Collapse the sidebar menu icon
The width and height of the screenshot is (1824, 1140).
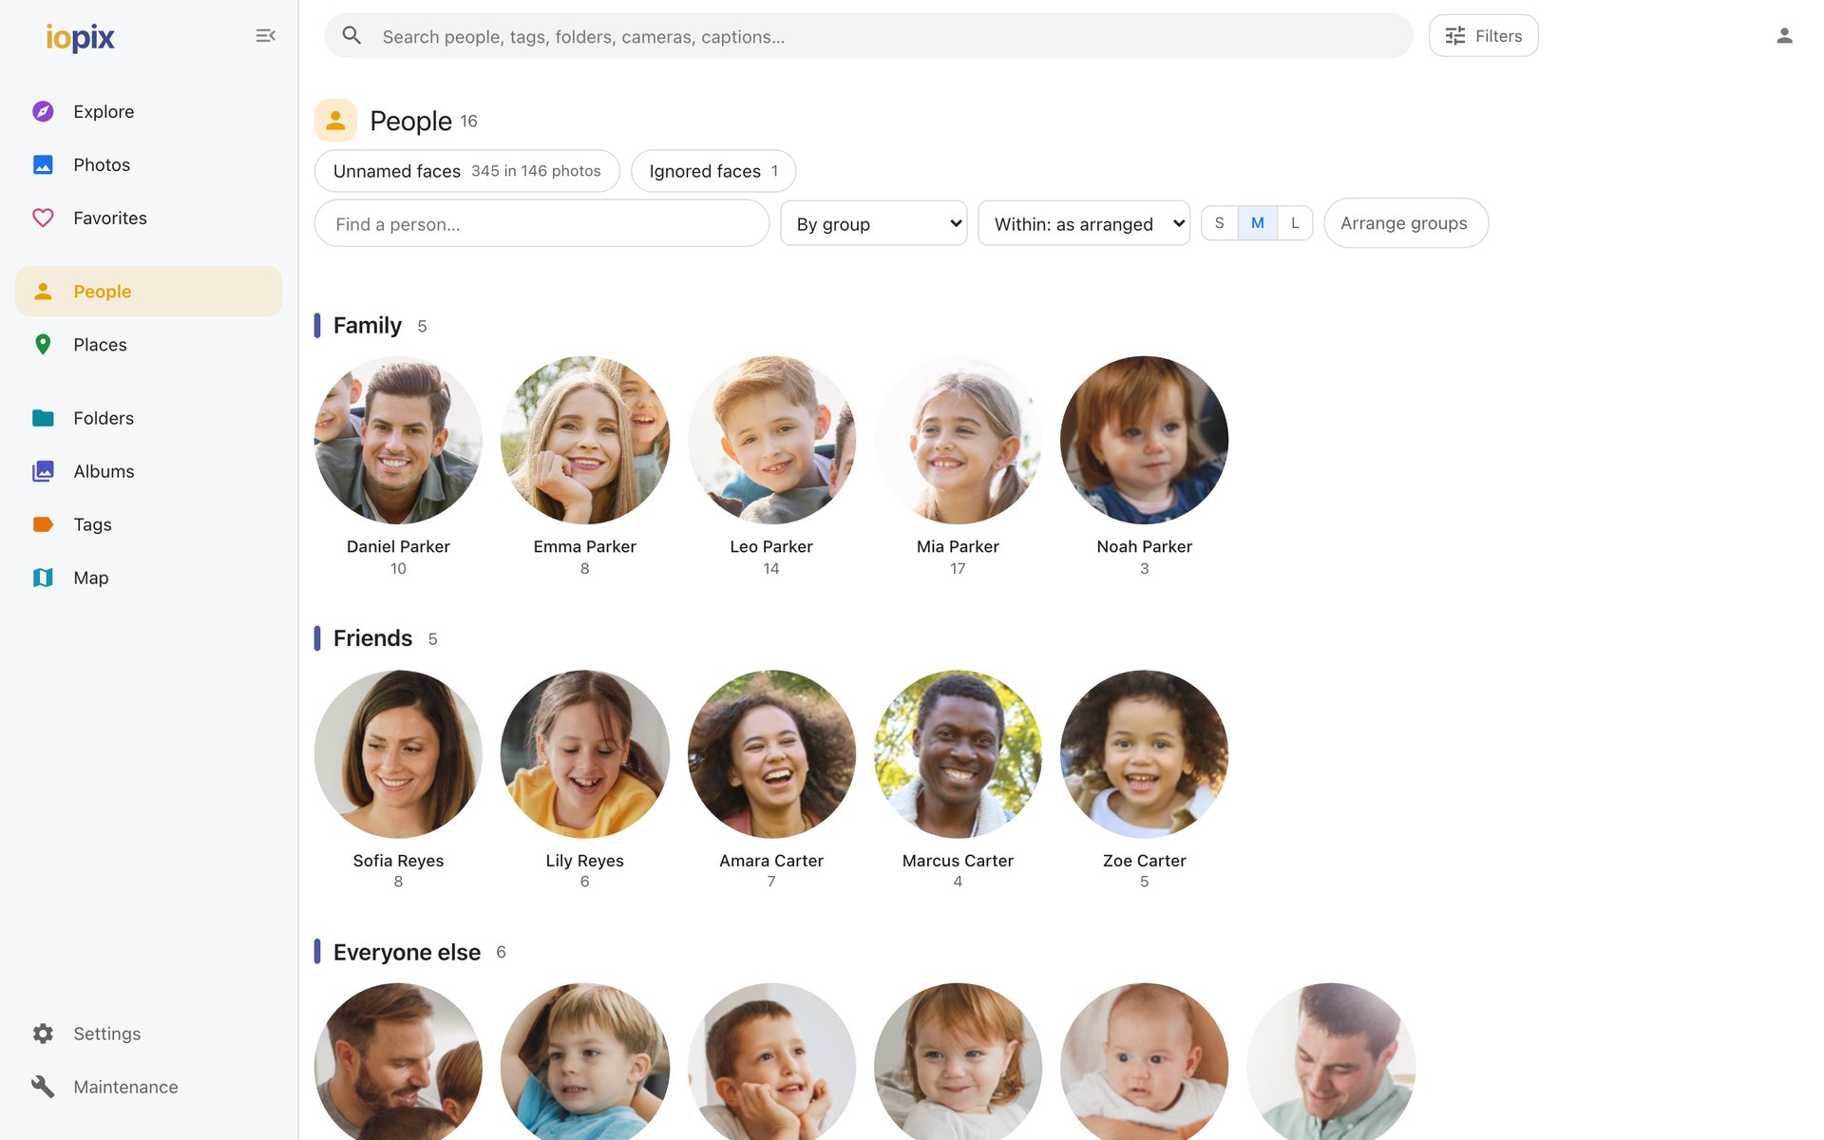[x=265, y=36]
